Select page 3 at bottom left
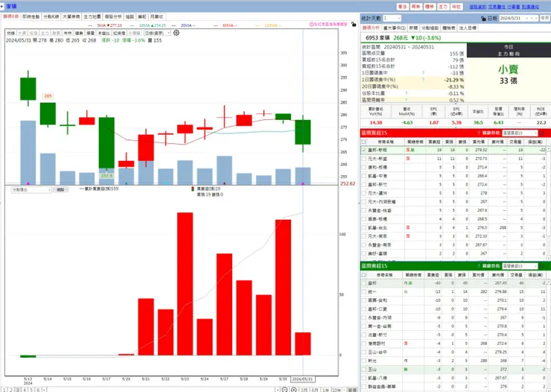 [18, 390]
